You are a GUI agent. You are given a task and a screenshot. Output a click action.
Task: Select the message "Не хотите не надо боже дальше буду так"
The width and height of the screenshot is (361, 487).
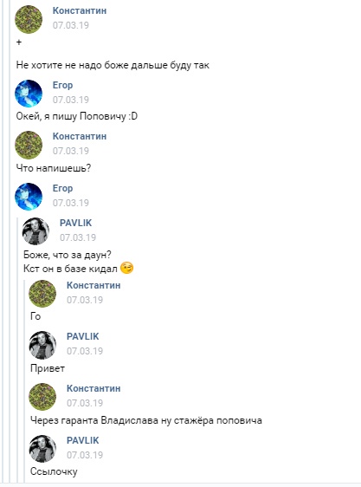pos(113,65)
